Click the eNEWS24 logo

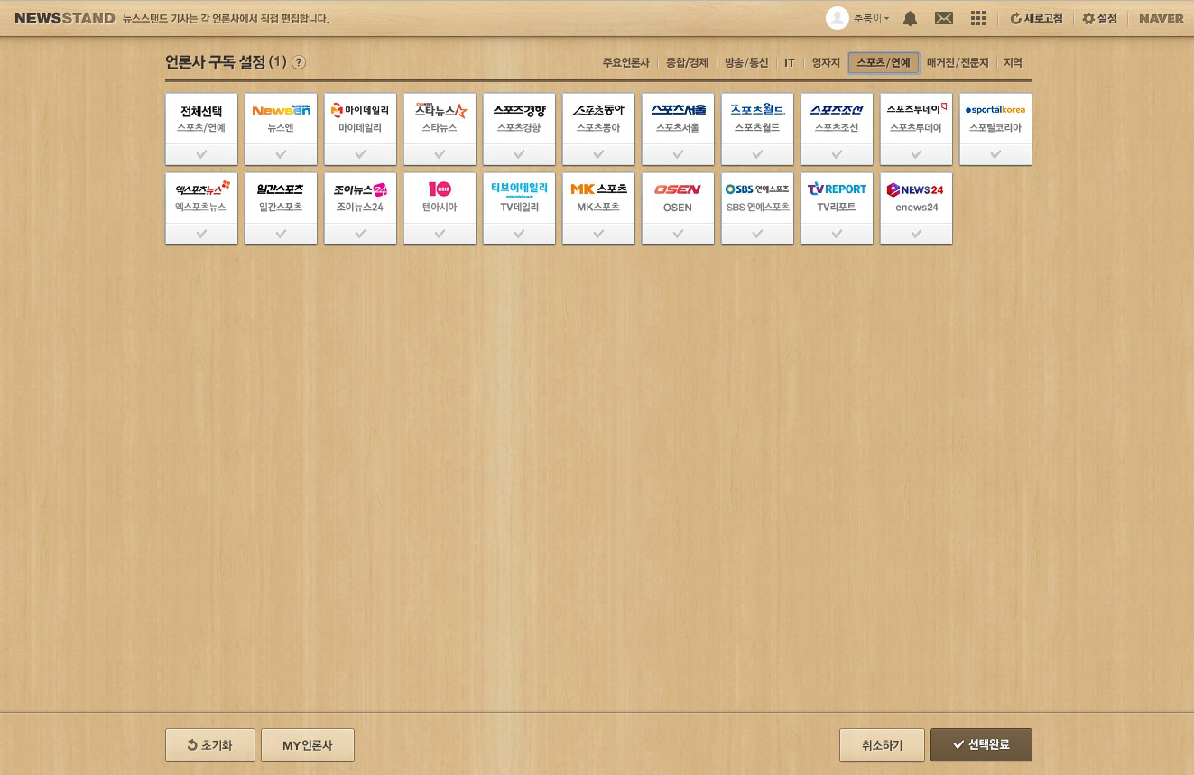pyautogui.click(x=915, y=189)
